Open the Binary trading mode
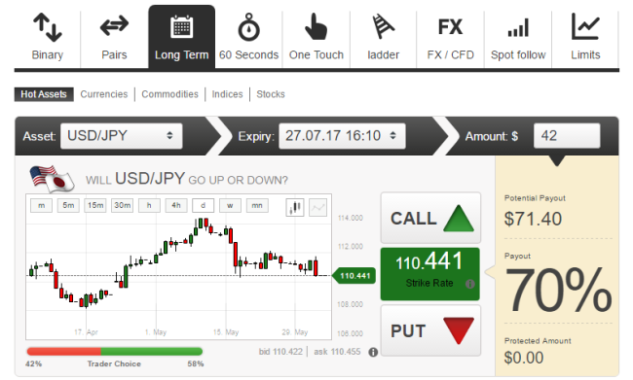Screen dimensions: 633x380 pyautogui.click(x=48, y=37)
